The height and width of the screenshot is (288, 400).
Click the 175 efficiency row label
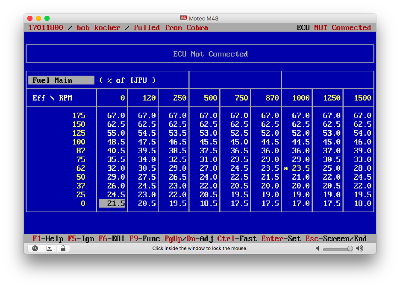pyautogui.click(x=79, y=116)
